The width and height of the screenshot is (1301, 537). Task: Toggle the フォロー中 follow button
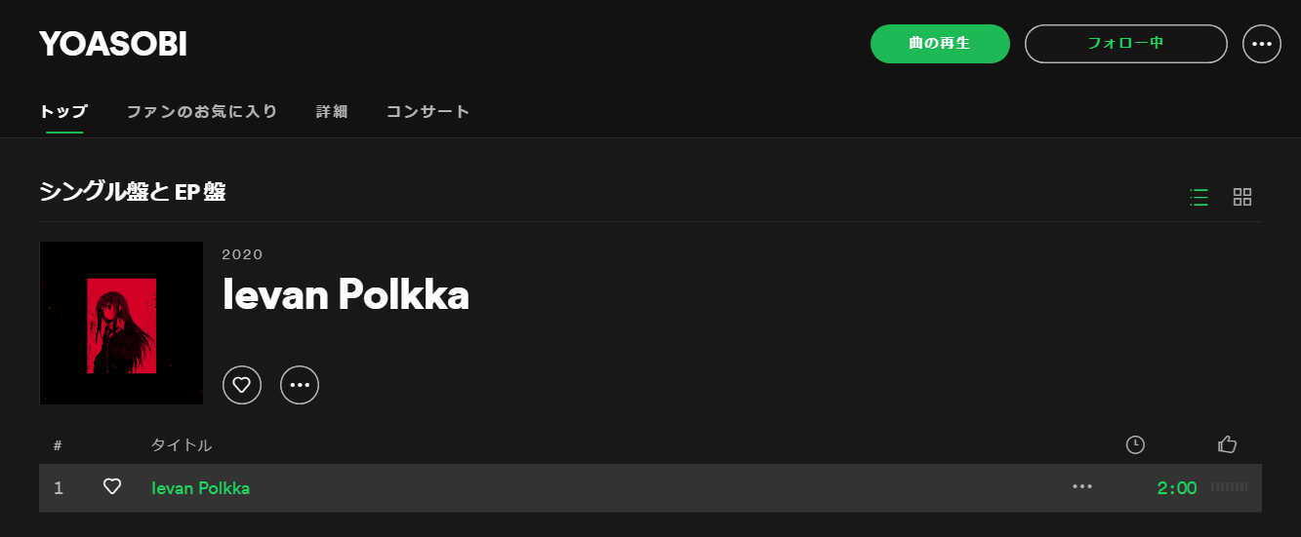[1125, 44]
